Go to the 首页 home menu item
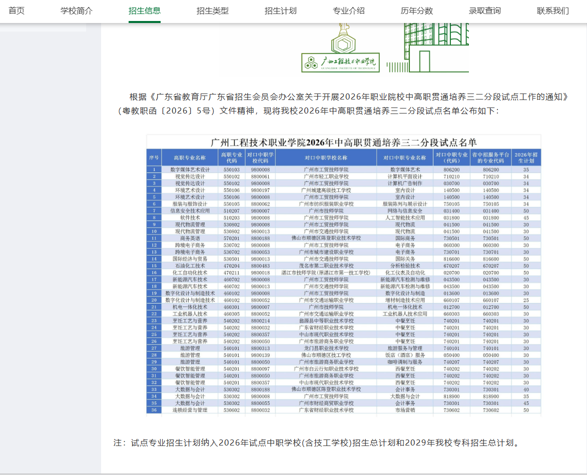 click(x=17, y=11)
